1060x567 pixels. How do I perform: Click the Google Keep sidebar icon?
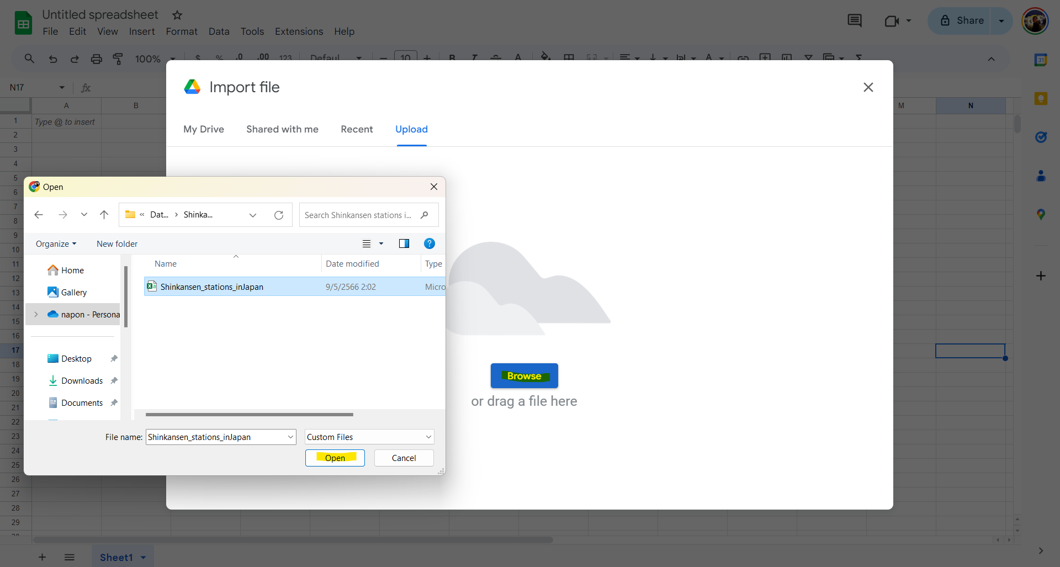(x=1041, y=99)
